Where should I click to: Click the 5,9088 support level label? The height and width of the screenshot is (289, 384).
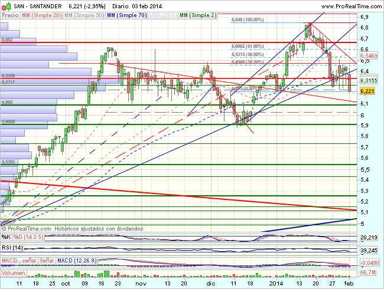tap(8, 121)
